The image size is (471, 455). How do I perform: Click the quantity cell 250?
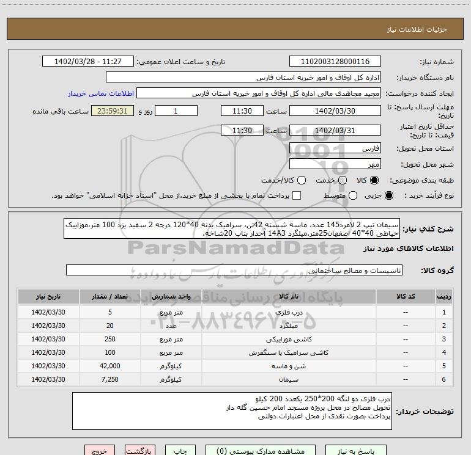pos(109,339)
